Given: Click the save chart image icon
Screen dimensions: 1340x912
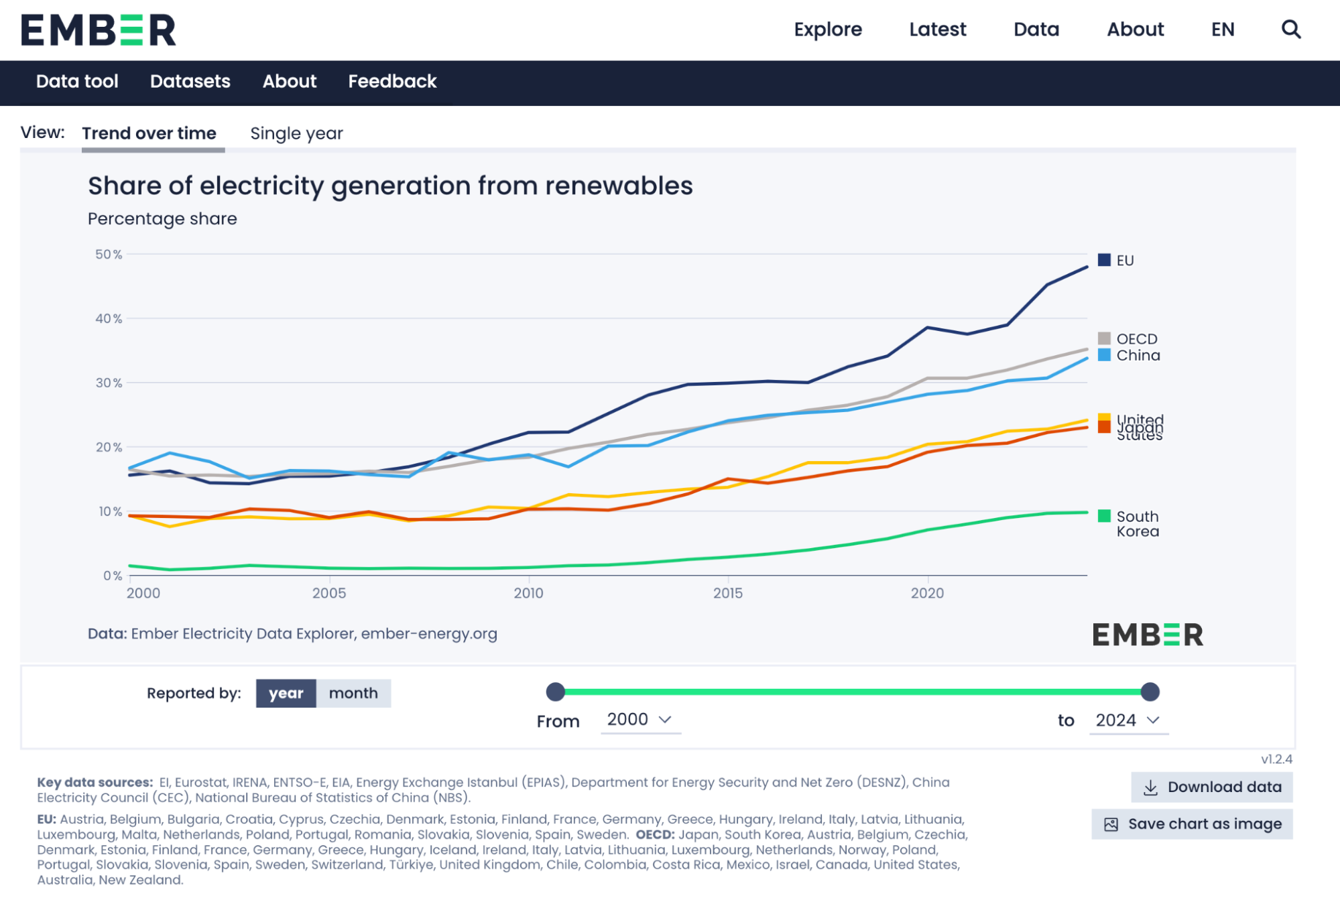Looking at the screenshot, I should [1111, 824].
